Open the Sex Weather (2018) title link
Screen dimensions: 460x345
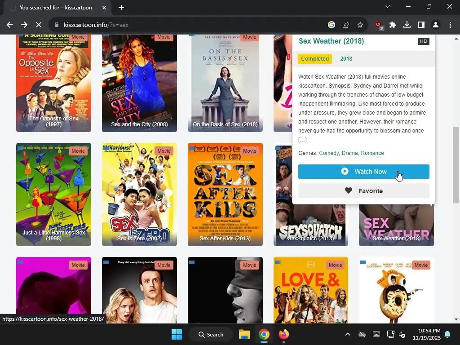[331, 41]
